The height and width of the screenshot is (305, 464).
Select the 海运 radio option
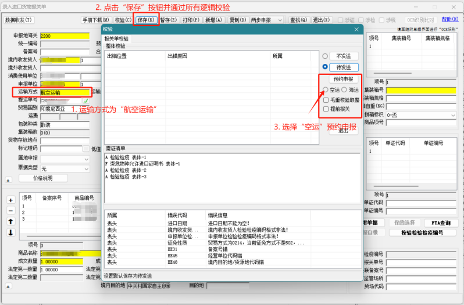pyautogui.click(x=344, y=89)
